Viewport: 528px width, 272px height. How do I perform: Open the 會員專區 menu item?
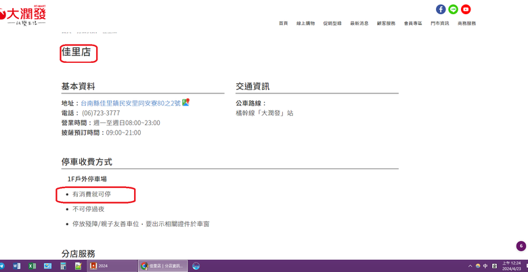click(413, 24)
